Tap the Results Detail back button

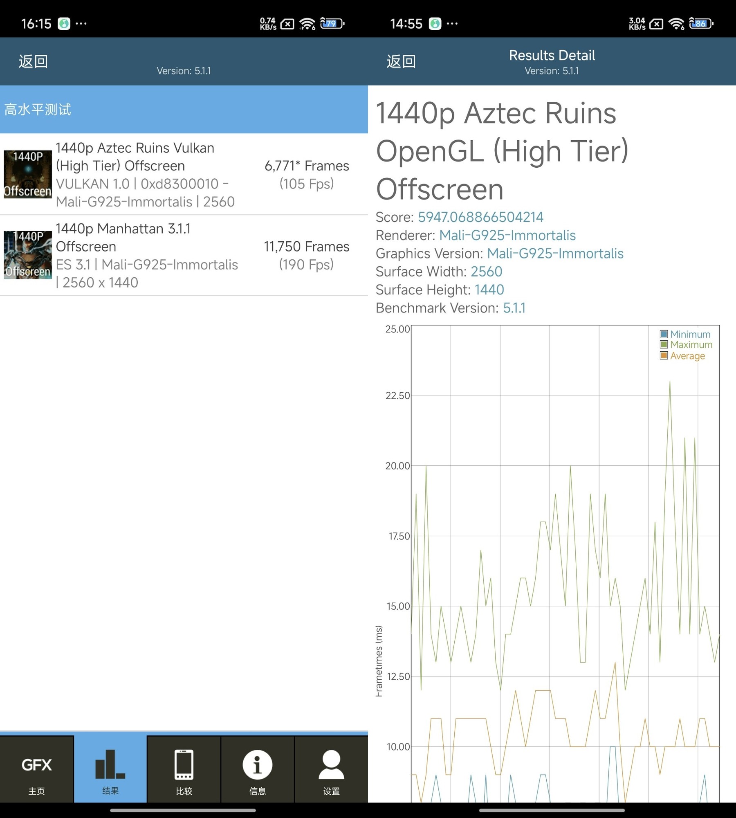coord(402,62)
